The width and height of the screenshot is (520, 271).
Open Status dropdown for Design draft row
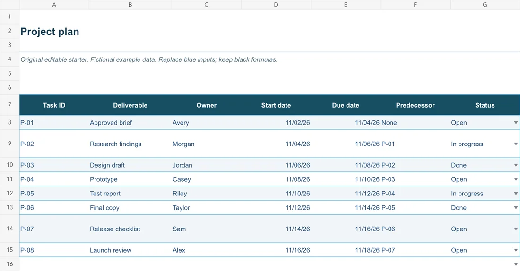(516, 165)
